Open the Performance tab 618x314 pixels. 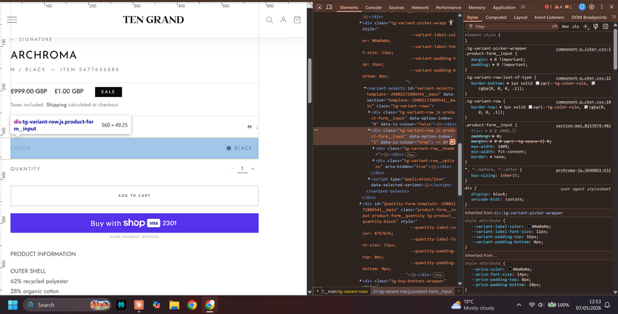coord(449,7)
